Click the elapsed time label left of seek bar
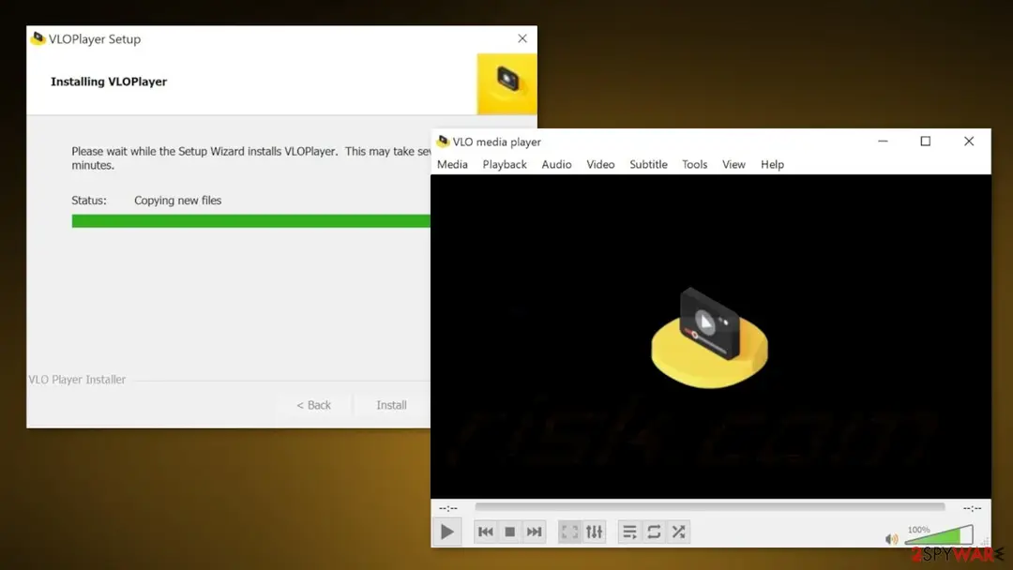The width and height of the screenshot is (1013, 570). [x=447, y=508]
